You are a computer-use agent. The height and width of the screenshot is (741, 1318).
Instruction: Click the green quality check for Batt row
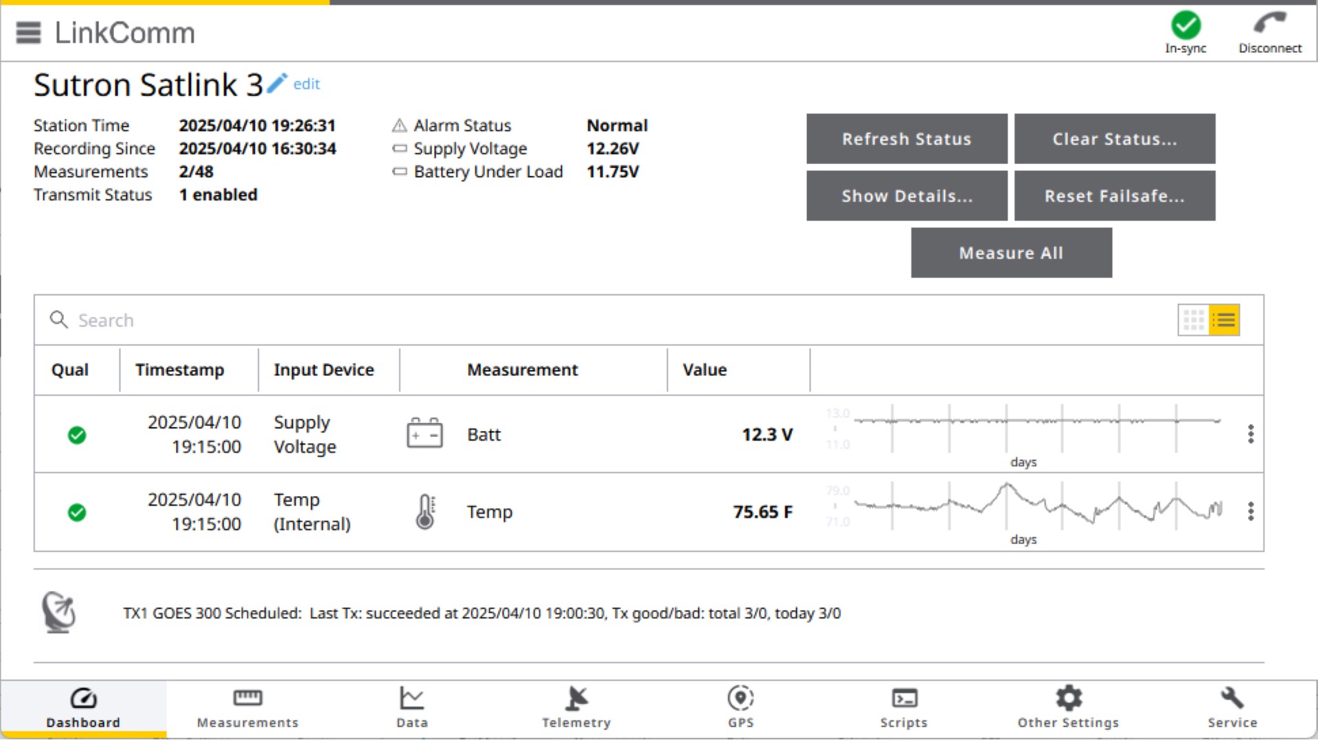point(77,435)
